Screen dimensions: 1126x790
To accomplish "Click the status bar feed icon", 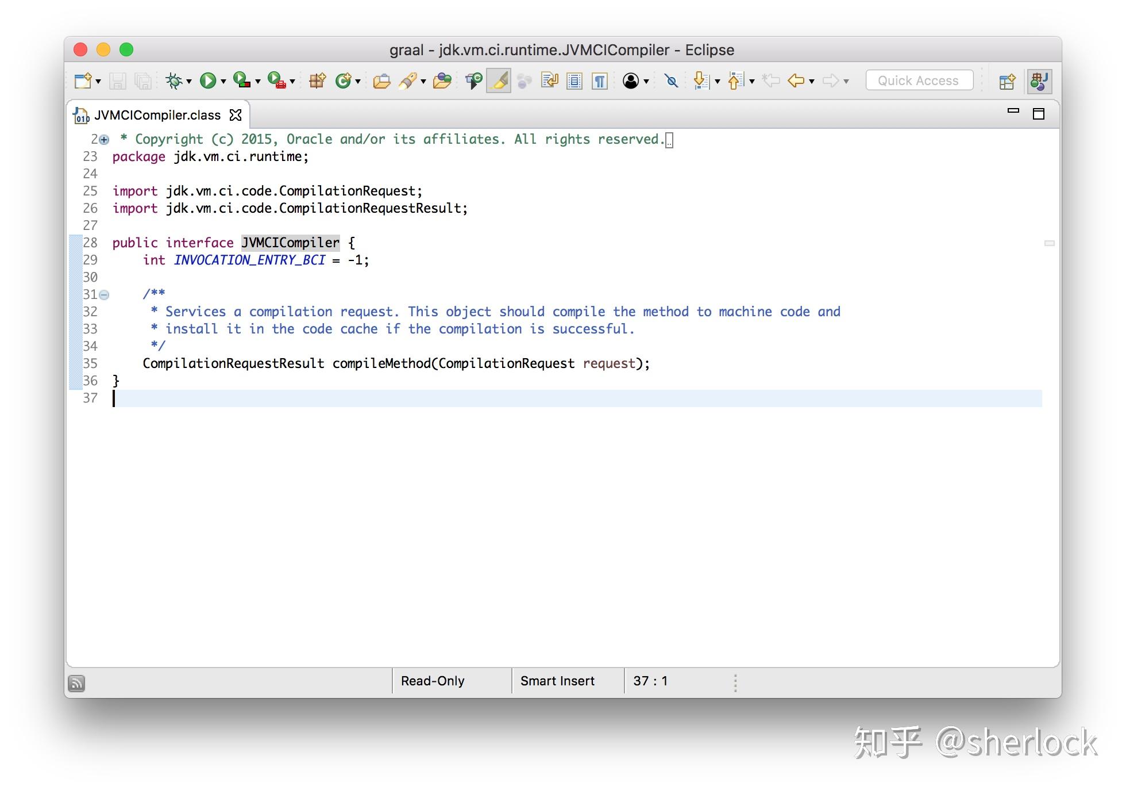I will pyautogui.click(x=76, y=683).
